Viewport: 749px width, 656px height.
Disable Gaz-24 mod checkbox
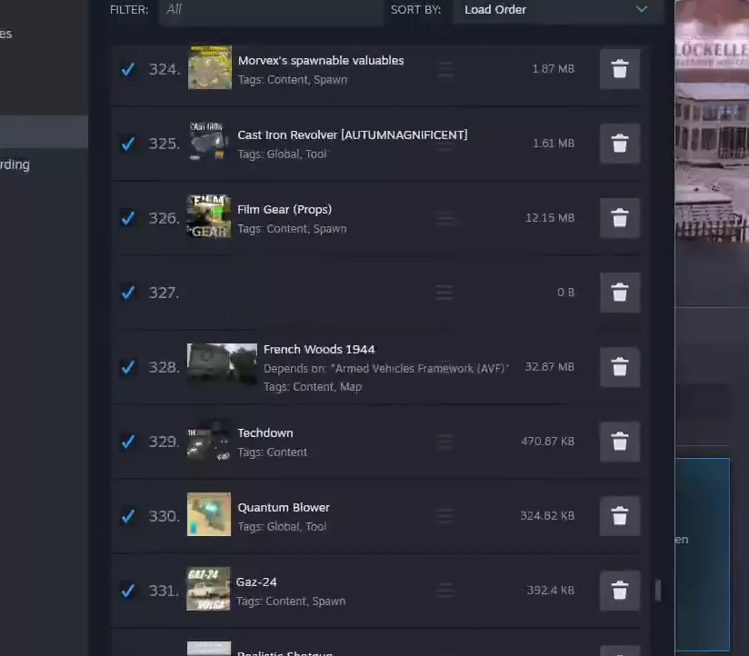[x=127, y=591]
